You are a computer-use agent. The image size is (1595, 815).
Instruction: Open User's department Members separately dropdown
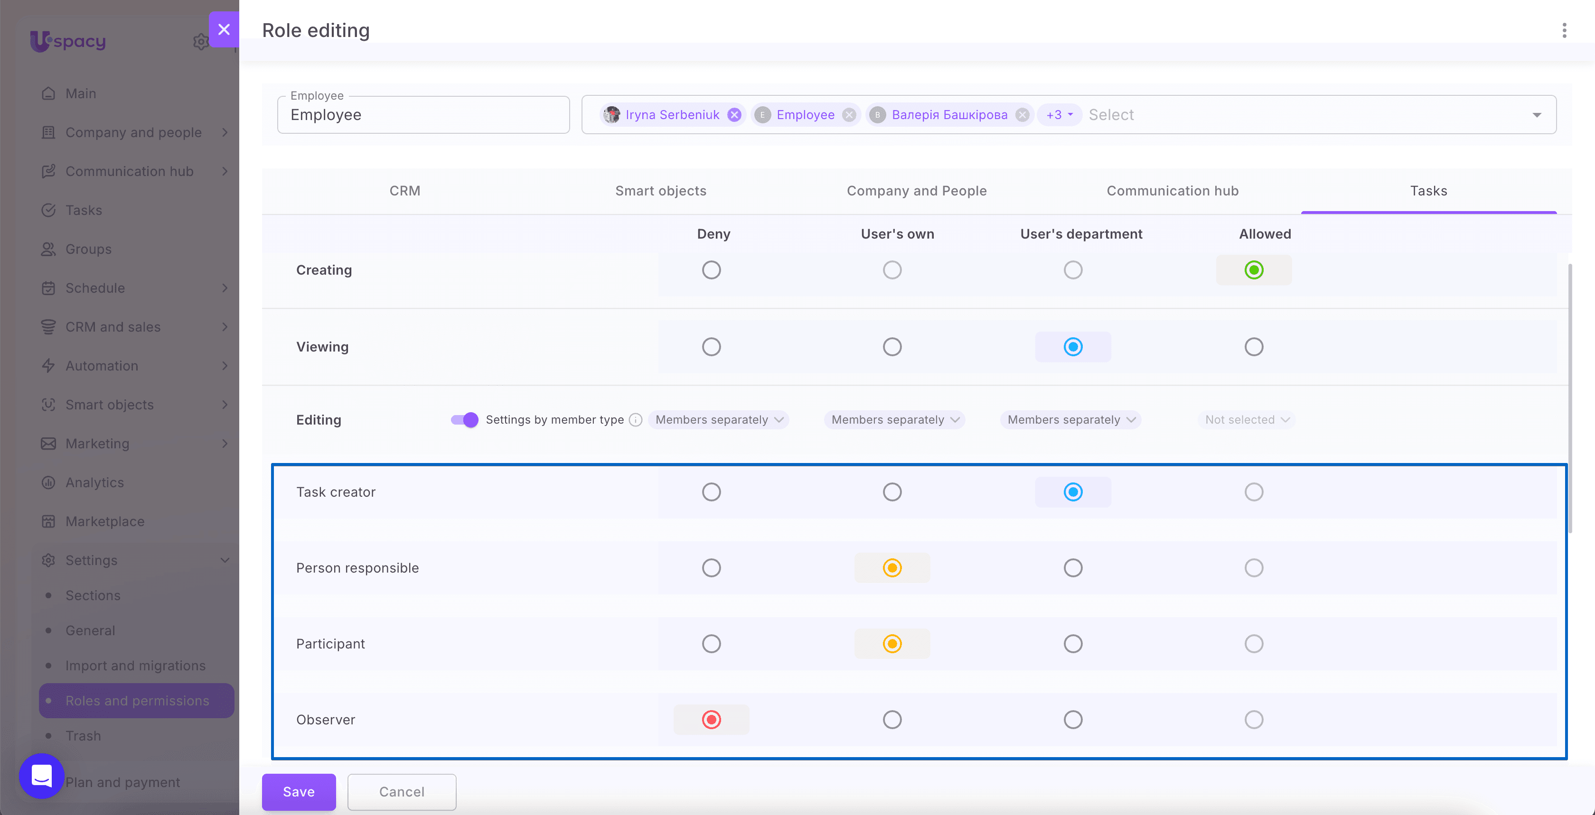pyautogui.click(x=1070, y=419)
